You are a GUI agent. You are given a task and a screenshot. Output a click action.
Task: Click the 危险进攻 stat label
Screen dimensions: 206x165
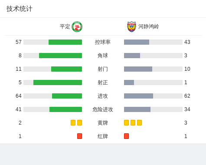(x=103, y=109)
